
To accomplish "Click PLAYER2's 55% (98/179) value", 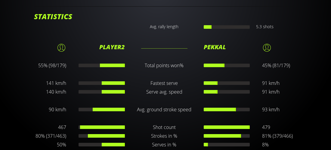I will tap(52, 65).
